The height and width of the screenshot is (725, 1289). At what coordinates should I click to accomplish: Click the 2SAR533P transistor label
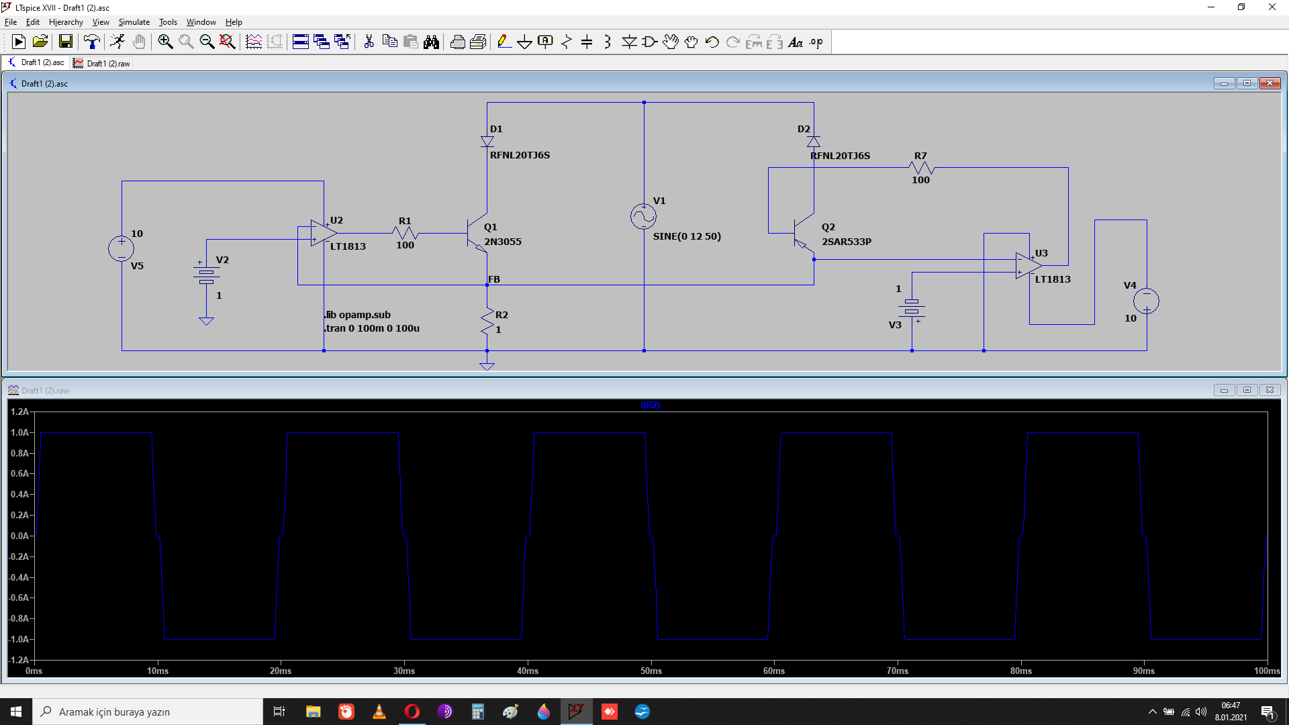[x=847, y=242]
